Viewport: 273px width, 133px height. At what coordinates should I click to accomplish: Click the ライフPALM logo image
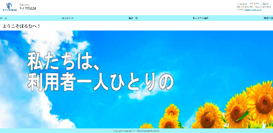pyautogui.click(x=9, y=7)
